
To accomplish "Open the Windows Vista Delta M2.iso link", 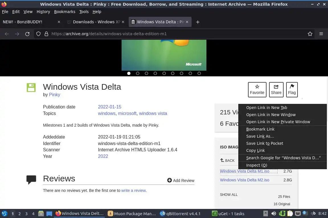I will point(245,180).
